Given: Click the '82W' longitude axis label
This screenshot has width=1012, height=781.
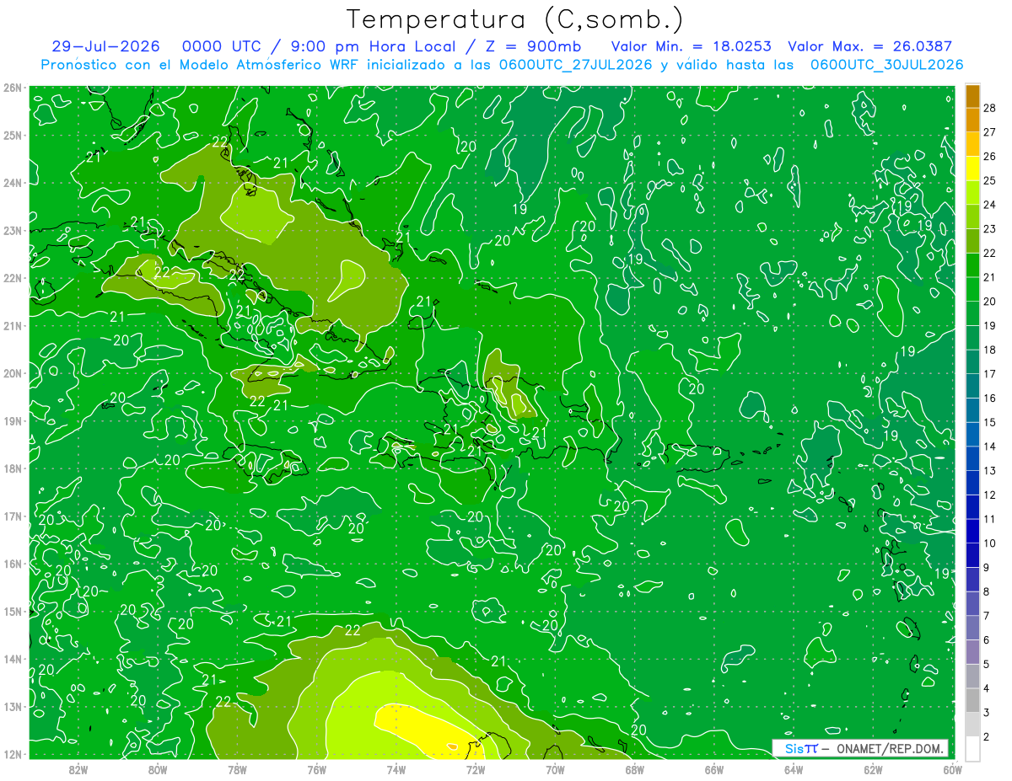Looking at the screenshot, I should pos(78,770).
